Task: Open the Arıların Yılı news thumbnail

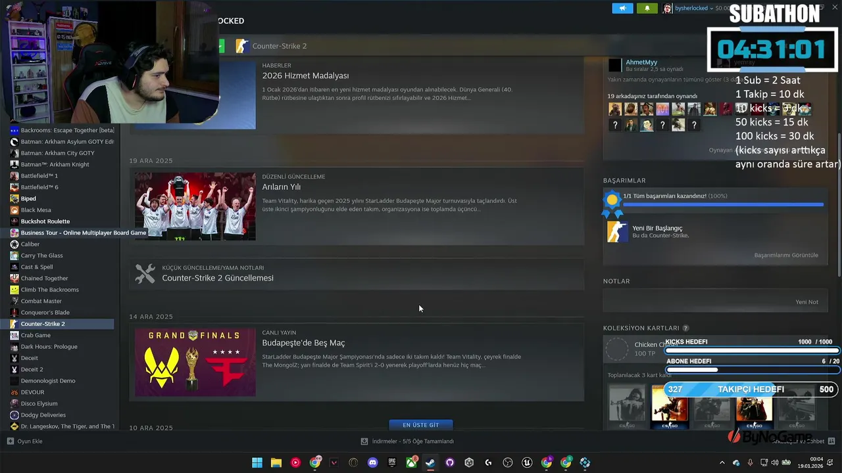Action: (195, 206)
